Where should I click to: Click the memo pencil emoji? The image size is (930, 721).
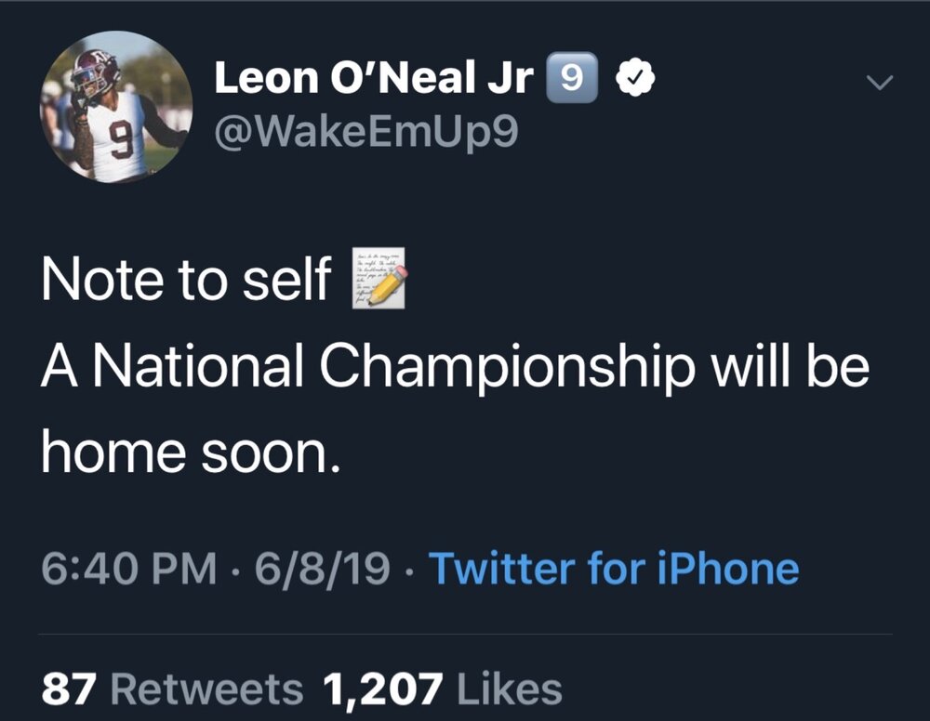pyautogui.click(x=379, y=279)
